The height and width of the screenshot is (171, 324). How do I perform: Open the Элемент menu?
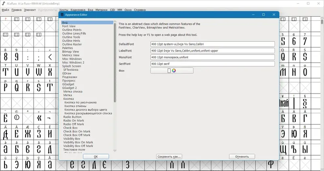[x=30, y=10]
